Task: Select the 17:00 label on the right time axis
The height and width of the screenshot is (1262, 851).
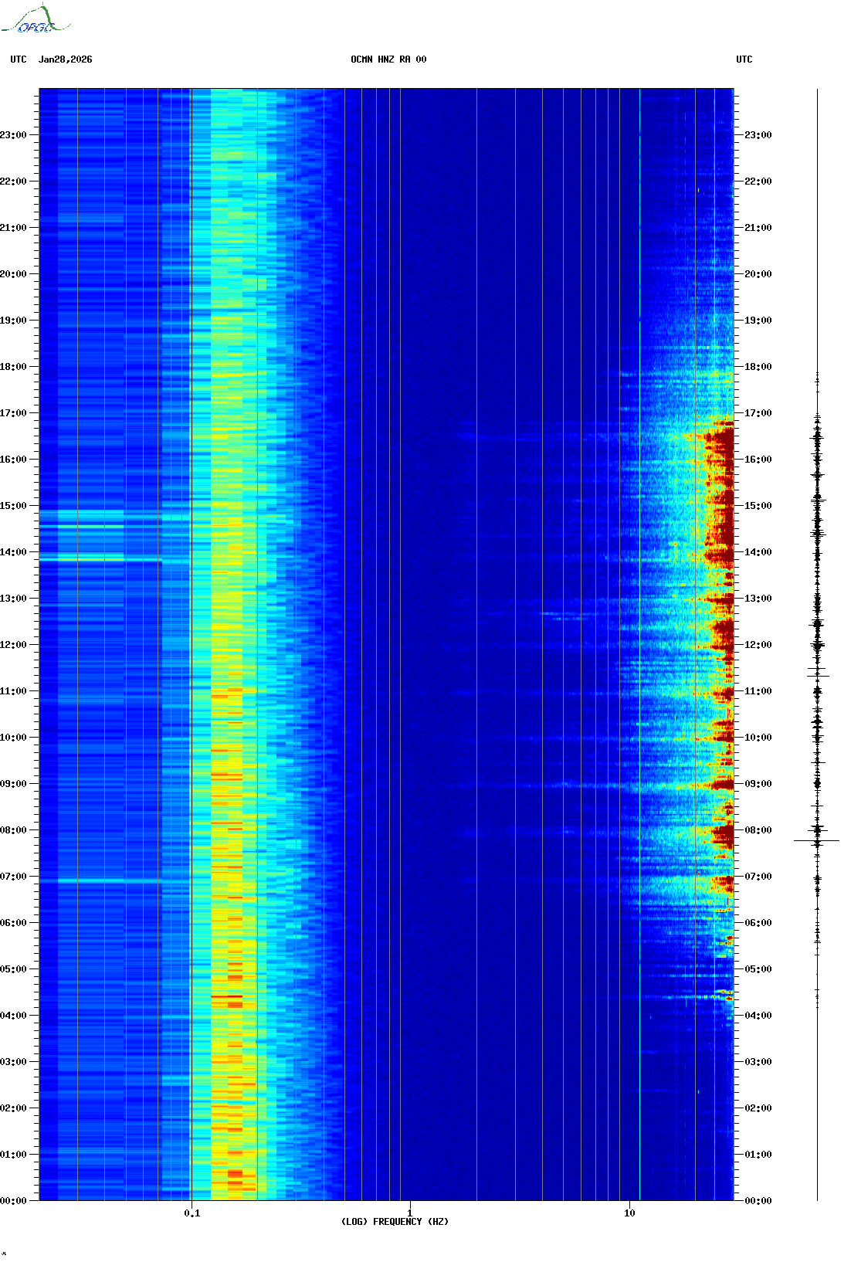Action: [x=758, y=413]
